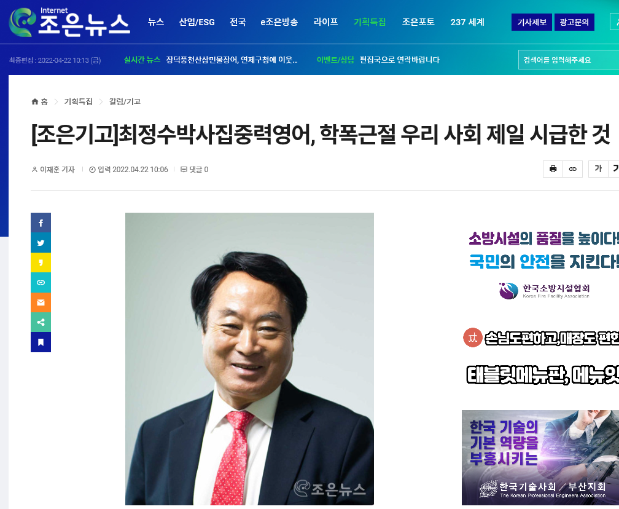Select the e조은방송 menu item
This screenshot has width=619, height=509.
279,22
